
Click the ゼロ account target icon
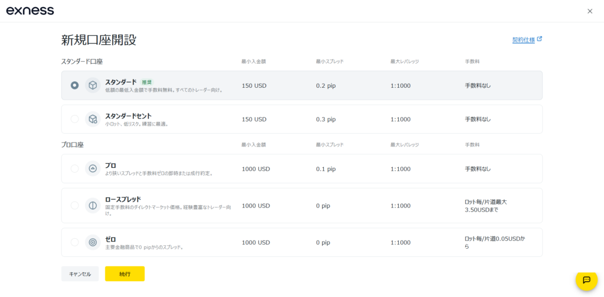pyautogui.click(x=93, y=242)
